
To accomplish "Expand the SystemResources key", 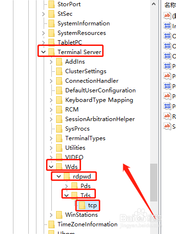I will [x=43, y=33].
